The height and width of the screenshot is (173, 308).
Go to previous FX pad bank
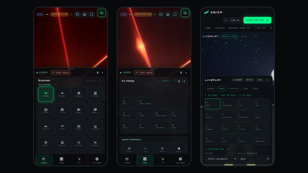click(159, 81)
